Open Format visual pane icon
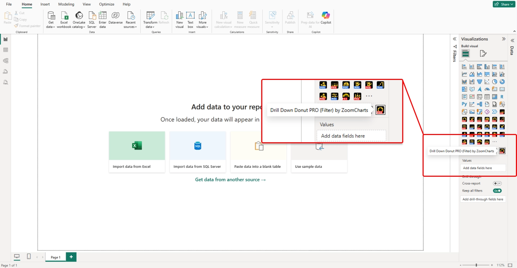The image size is (517, 268). tap(483, 53)
